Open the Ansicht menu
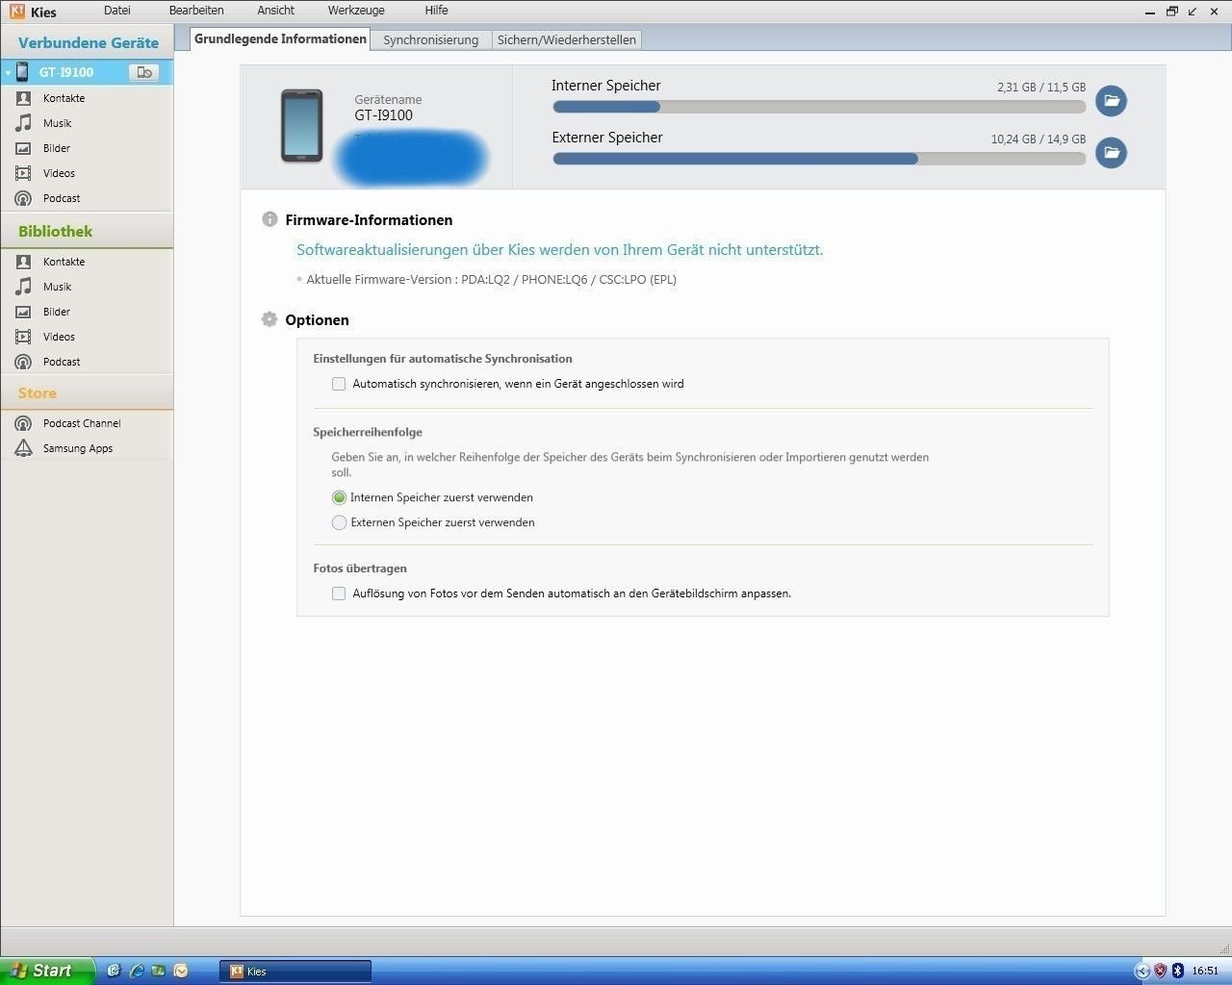1232x985 pixels. click(x=276, y=11)
